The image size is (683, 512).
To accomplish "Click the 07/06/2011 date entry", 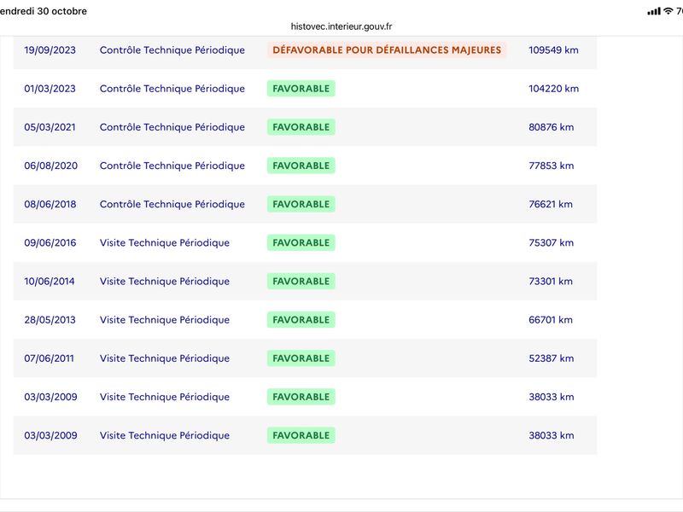I will coord(50,358).
